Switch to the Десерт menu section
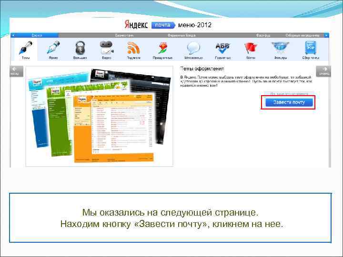Viewport: 343px width, 257px height. [x=37, y=35]
